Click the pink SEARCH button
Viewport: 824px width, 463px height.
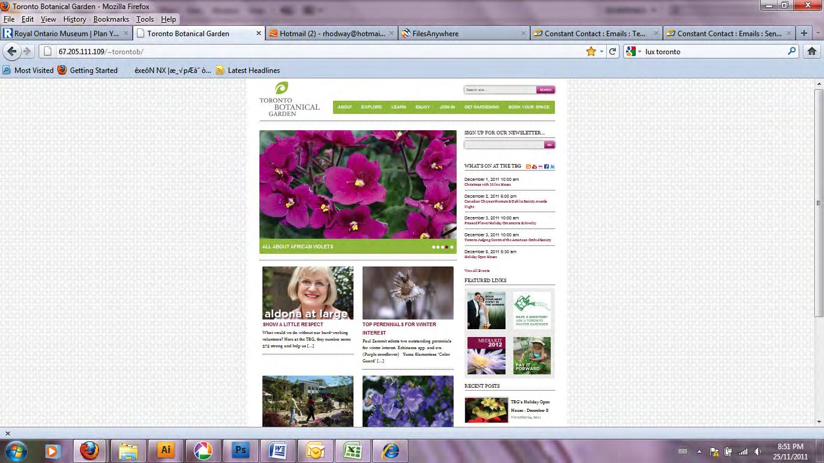(x=545, y=90)
